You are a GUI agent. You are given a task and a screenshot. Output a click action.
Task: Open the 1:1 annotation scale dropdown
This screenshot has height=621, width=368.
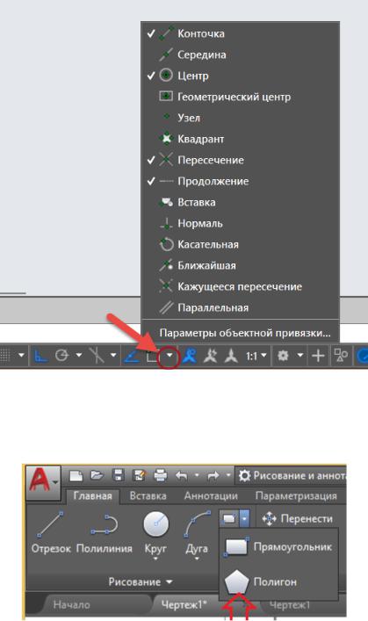click(256, 356)
